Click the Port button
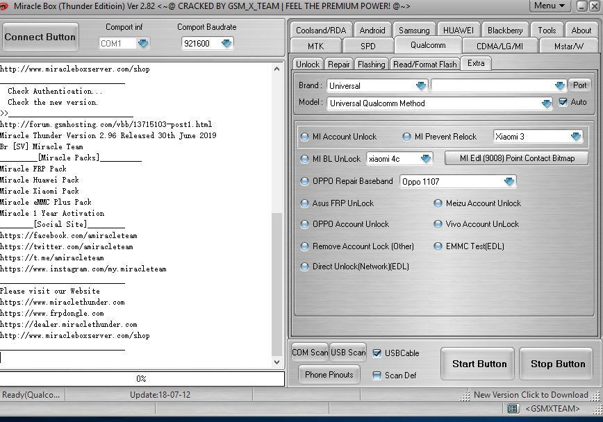Screen dimensions: 603x422 click(x=579, y=85)
